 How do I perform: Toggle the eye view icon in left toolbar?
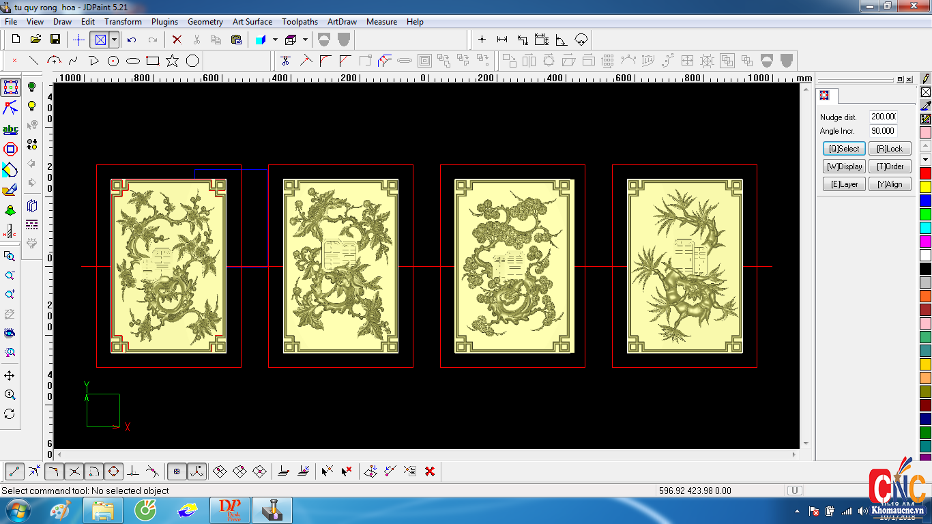click(x=10, y=333)
